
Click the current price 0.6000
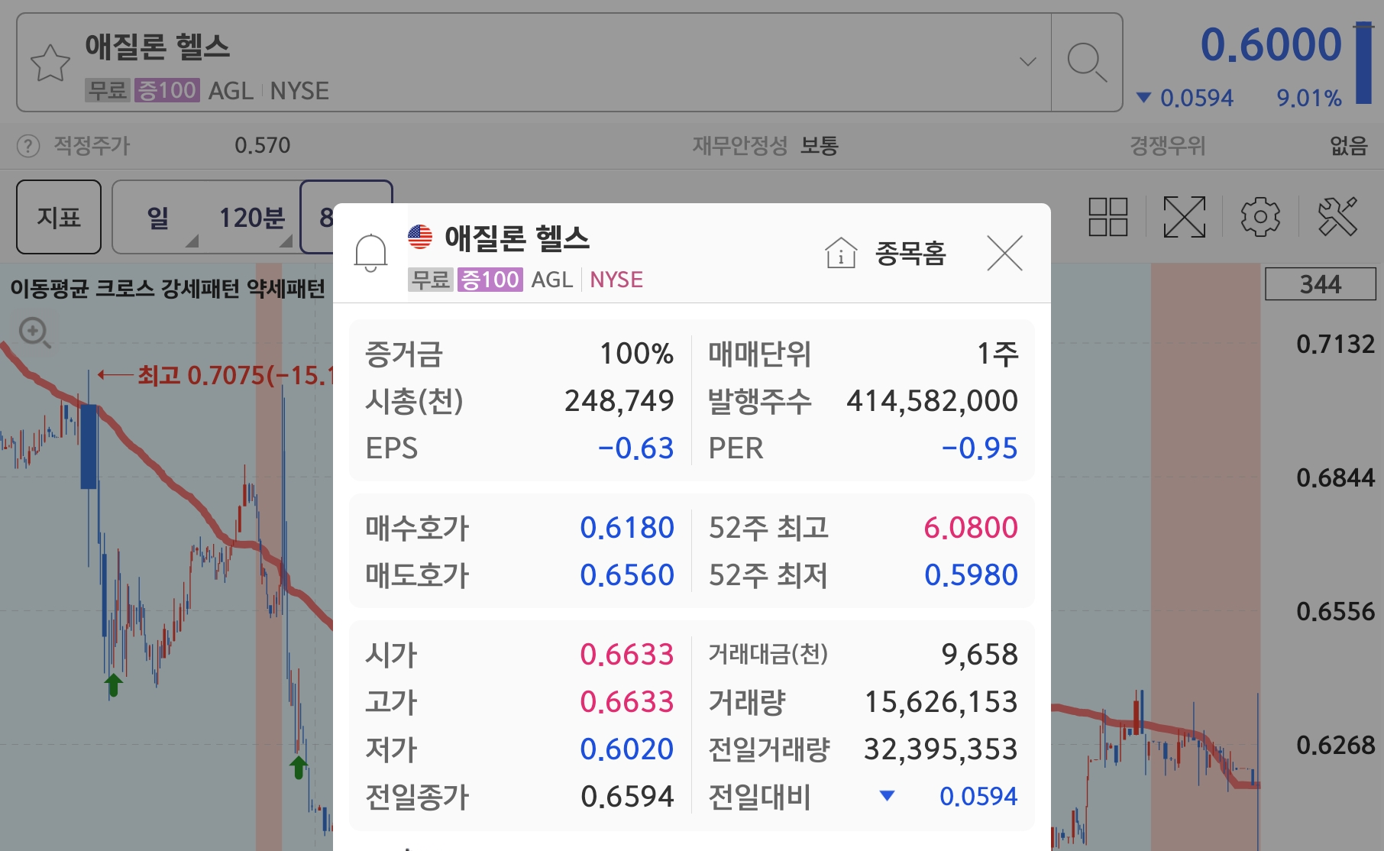click(1271, 44)
